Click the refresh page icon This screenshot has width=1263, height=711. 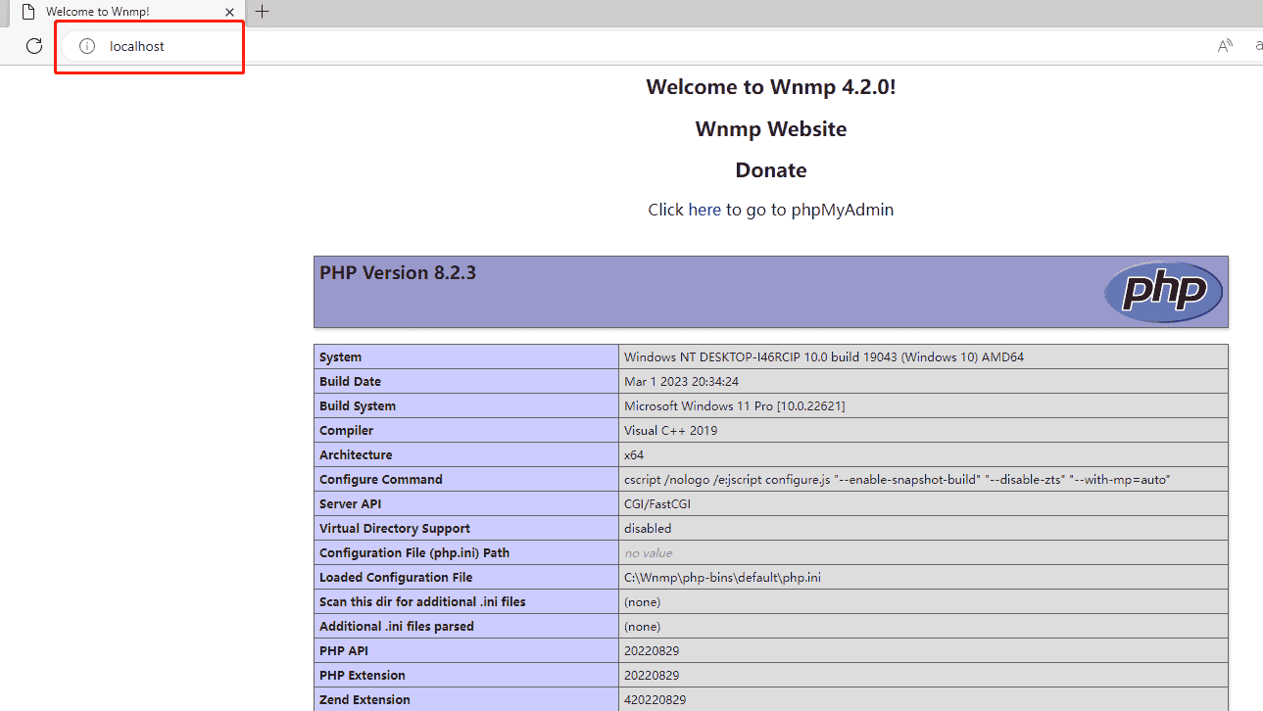[34, 46]
